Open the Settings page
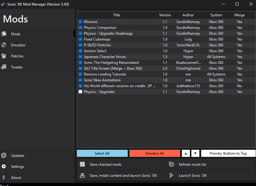Viewport: 256px width, 186px height. click(x=37, y=166)
